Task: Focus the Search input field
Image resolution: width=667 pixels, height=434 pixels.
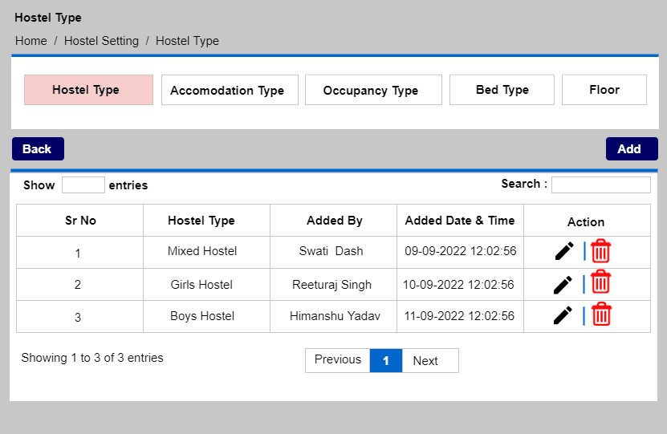Action: [x=600, y=185]
